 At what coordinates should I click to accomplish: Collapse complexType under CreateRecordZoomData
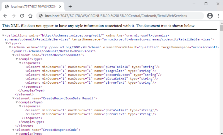(17, 59)
